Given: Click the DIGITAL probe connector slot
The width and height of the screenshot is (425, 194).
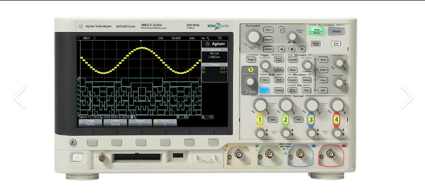Looking at the screenshot, I should (137, 157).
